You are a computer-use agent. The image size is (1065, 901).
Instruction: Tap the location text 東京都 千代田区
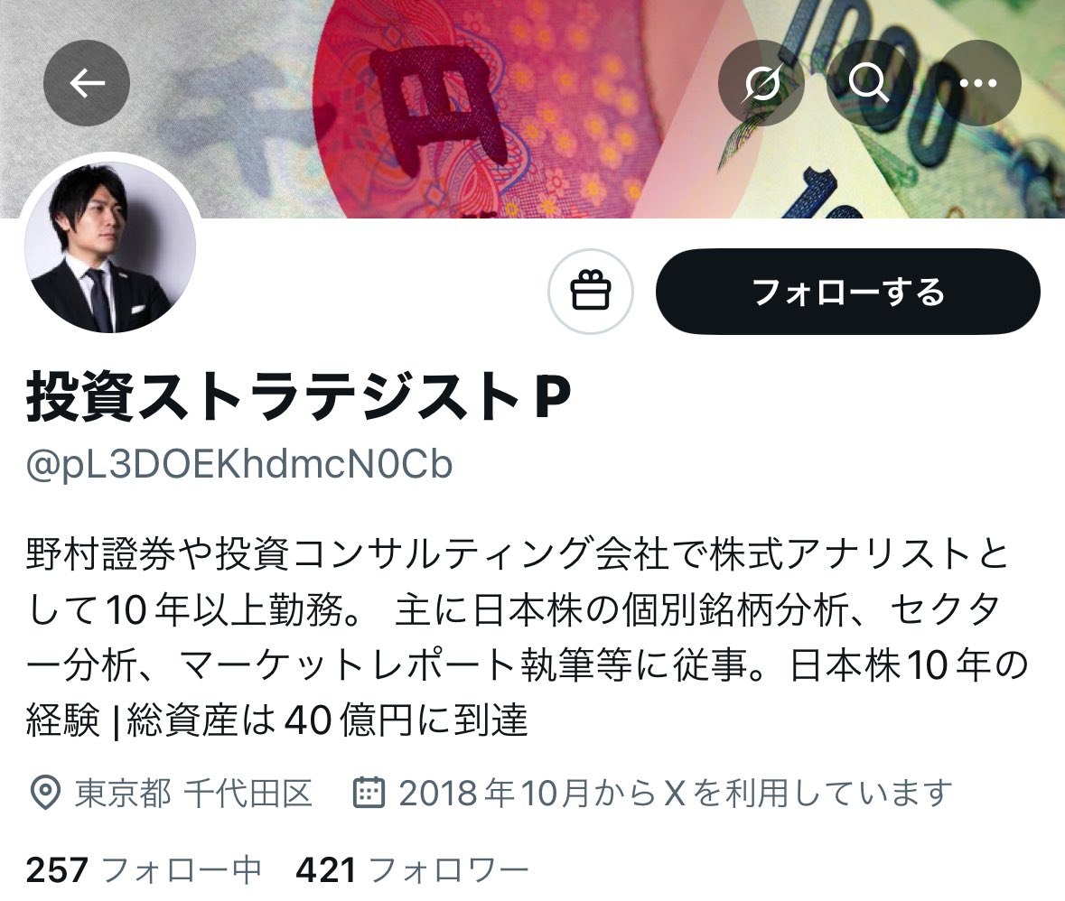193,793
